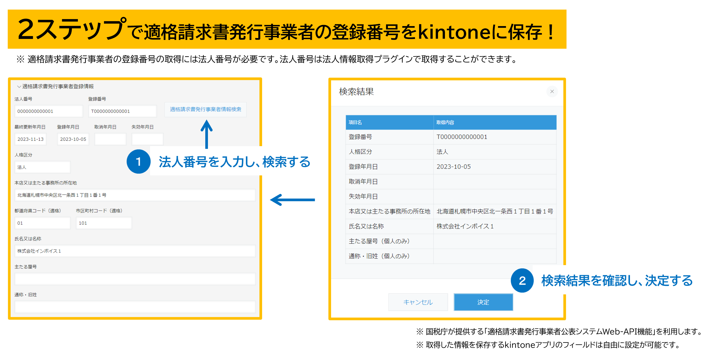Click the 2023-10-05 value in search results
This screenshot has width=715, height=354.
click(x=453, y=167)
